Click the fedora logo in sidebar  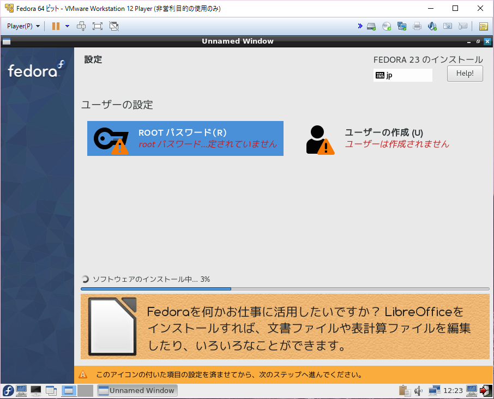coord(37,69)
